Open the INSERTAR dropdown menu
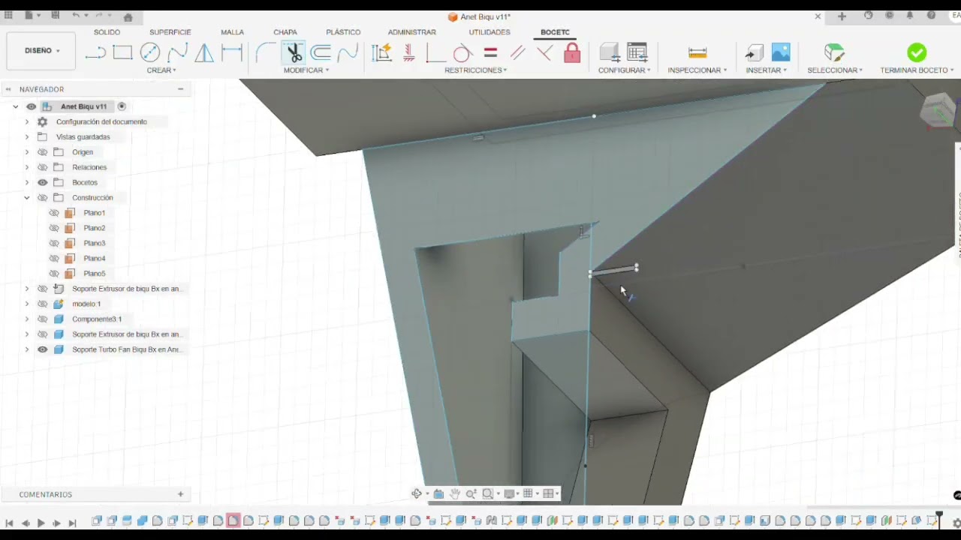This screenshot has height=540, width=961. click(x=767, y=70)
